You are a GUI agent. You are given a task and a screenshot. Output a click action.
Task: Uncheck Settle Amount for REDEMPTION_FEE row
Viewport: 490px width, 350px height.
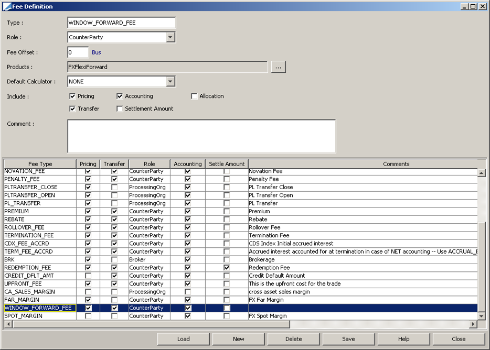pos(227,268)
